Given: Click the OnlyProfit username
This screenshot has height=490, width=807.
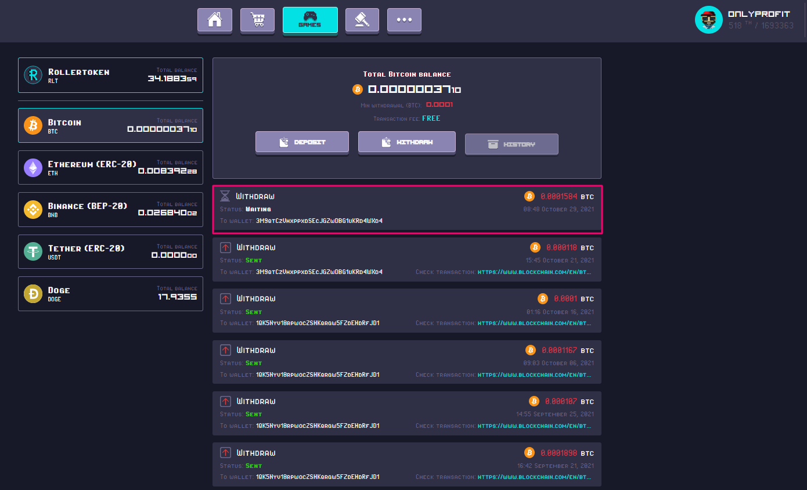Looking at the screenshot, I should (759, 14).
